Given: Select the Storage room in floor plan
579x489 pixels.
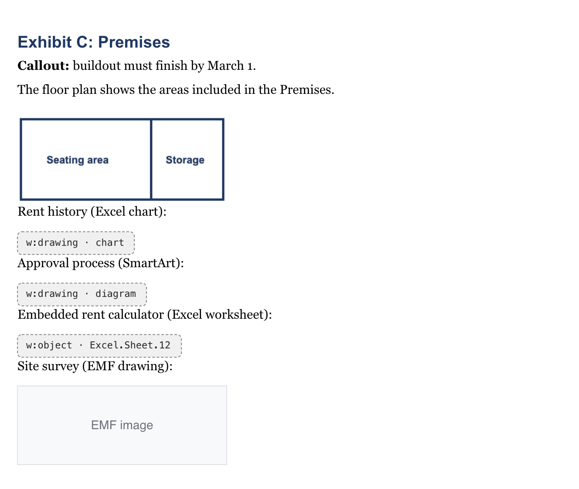Looking at the screenshot, I should 187,159.
